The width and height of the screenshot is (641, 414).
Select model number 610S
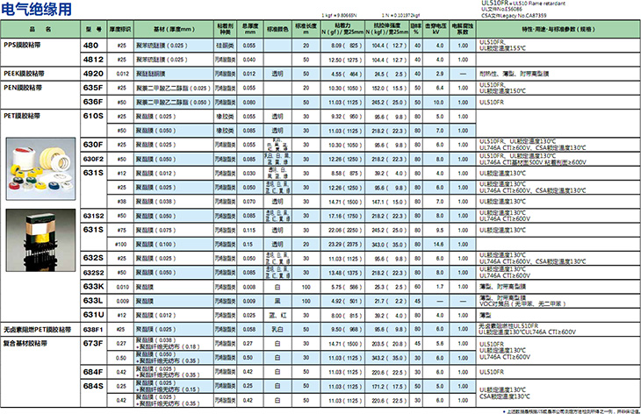click(93, 116)
